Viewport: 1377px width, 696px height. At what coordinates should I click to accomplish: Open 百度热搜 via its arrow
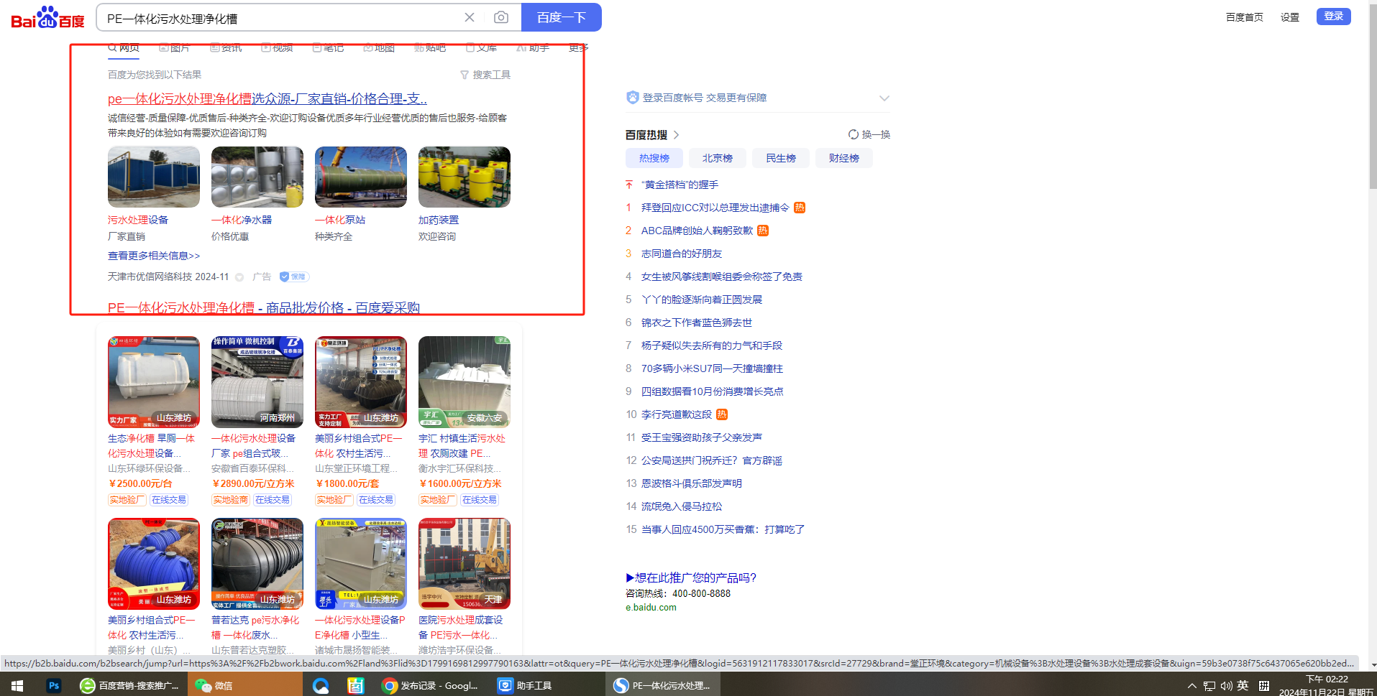[677, 134]
